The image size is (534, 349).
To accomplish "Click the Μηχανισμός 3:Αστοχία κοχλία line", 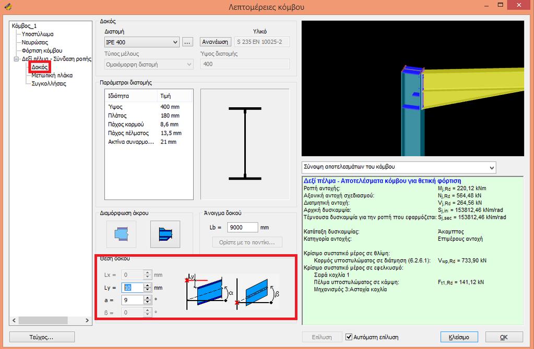I will tap(350, 290).
